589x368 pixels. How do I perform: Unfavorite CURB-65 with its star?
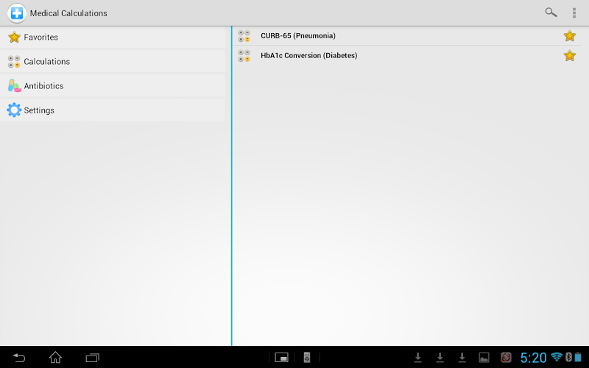pos(569,35)
